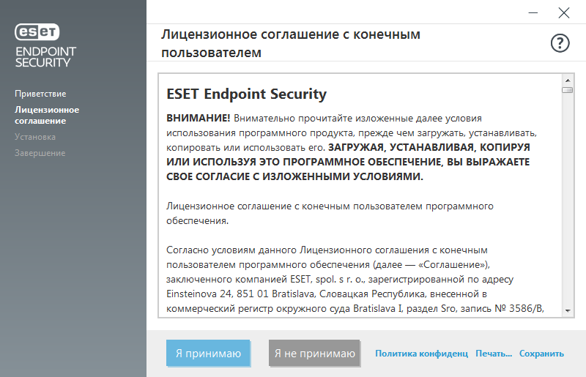
Task: Open the Политика конфиденц link
Action: pos(421,354)
